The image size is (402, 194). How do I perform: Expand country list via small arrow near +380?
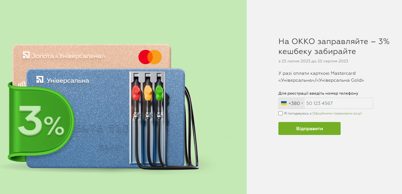pyautogui.click(x=302, y=104)
